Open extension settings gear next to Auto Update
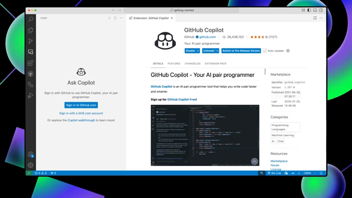Image resolution: width=352 pixels, height=198 pixels. pos(288,51)
